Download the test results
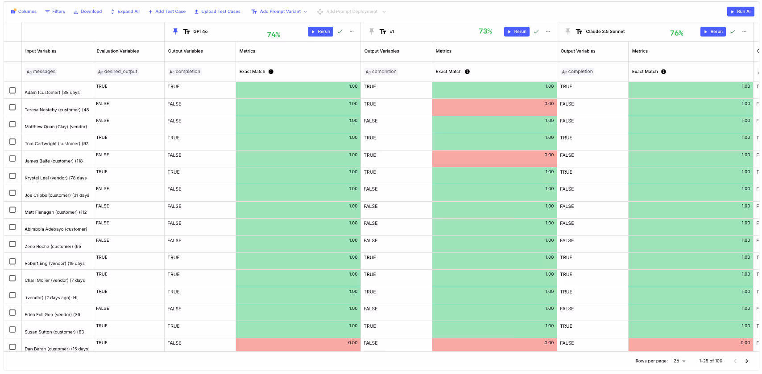 tap(87, 12)
